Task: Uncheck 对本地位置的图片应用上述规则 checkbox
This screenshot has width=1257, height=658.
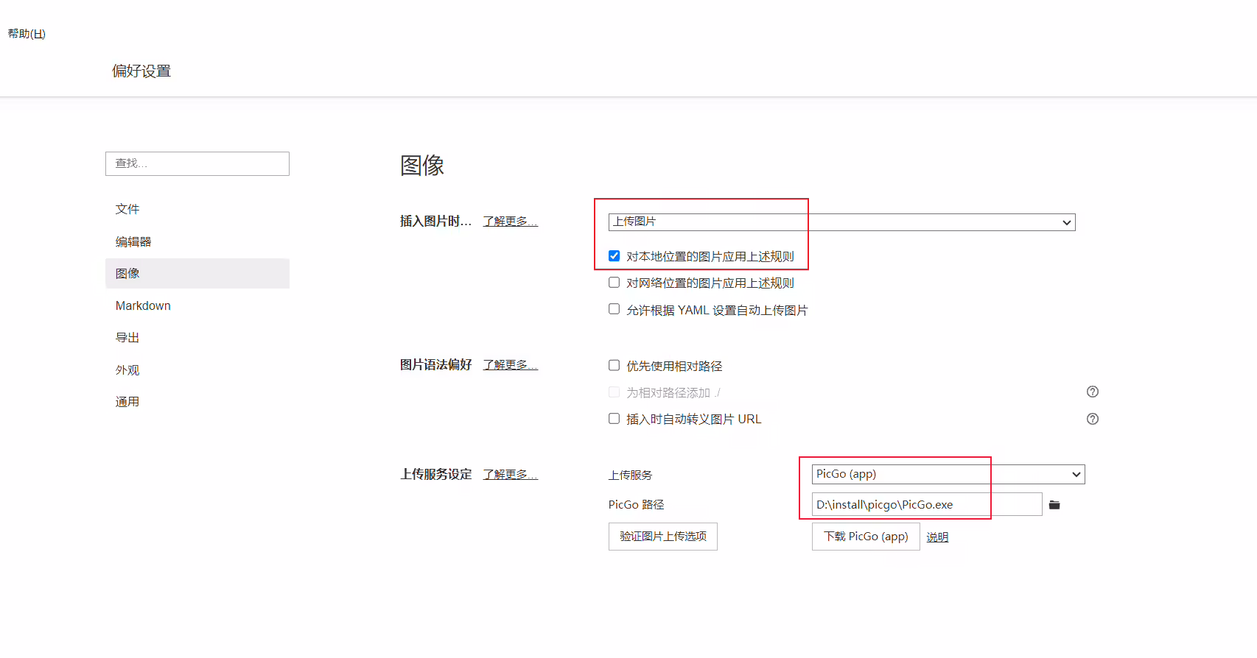Action: click(614, 256)
